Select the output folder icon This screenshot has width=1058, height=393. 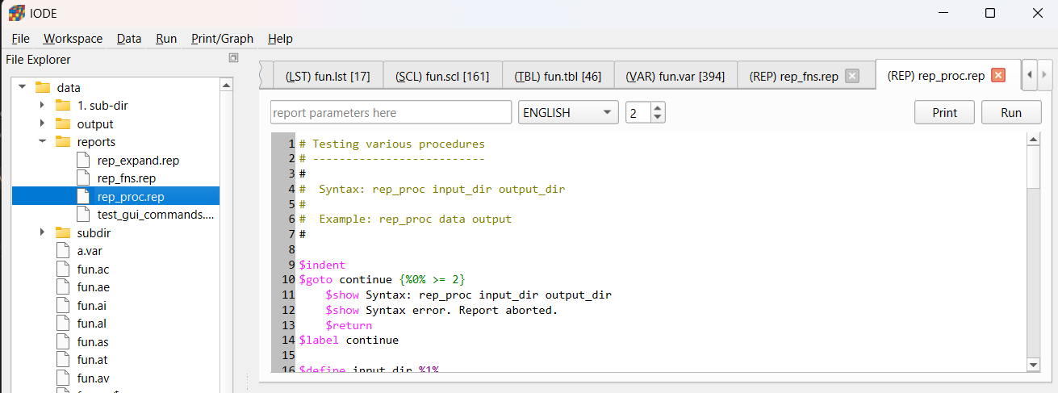click(63, 123)
